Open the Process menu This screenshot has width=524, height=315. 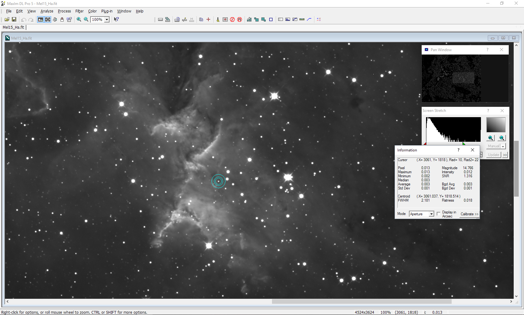[x=64, y=11]
